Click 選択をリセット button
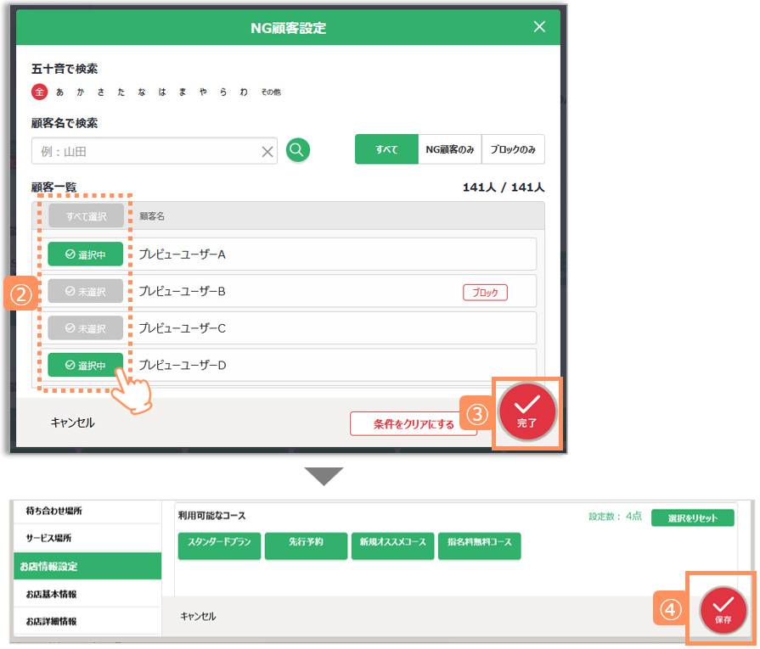The height and width of the screenshot is (649, 760). (x=691, y=518)
